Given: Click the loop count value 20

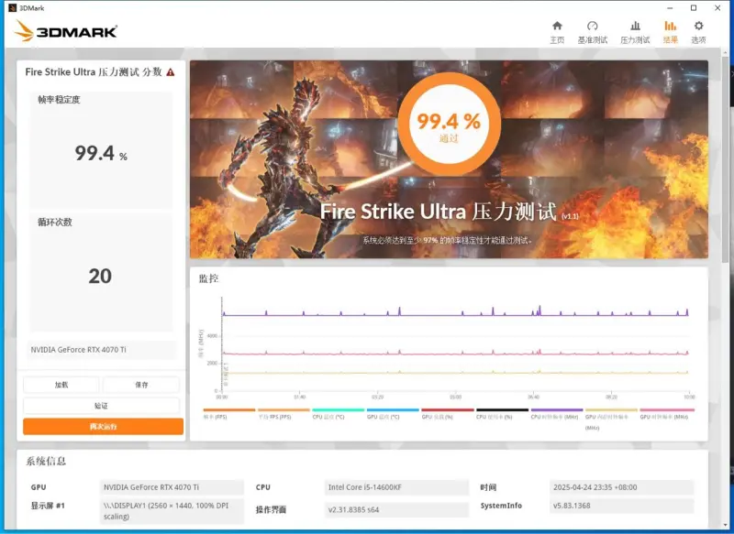Looking at the screenshot, I should pyautogui.click(x=100, y=276).
